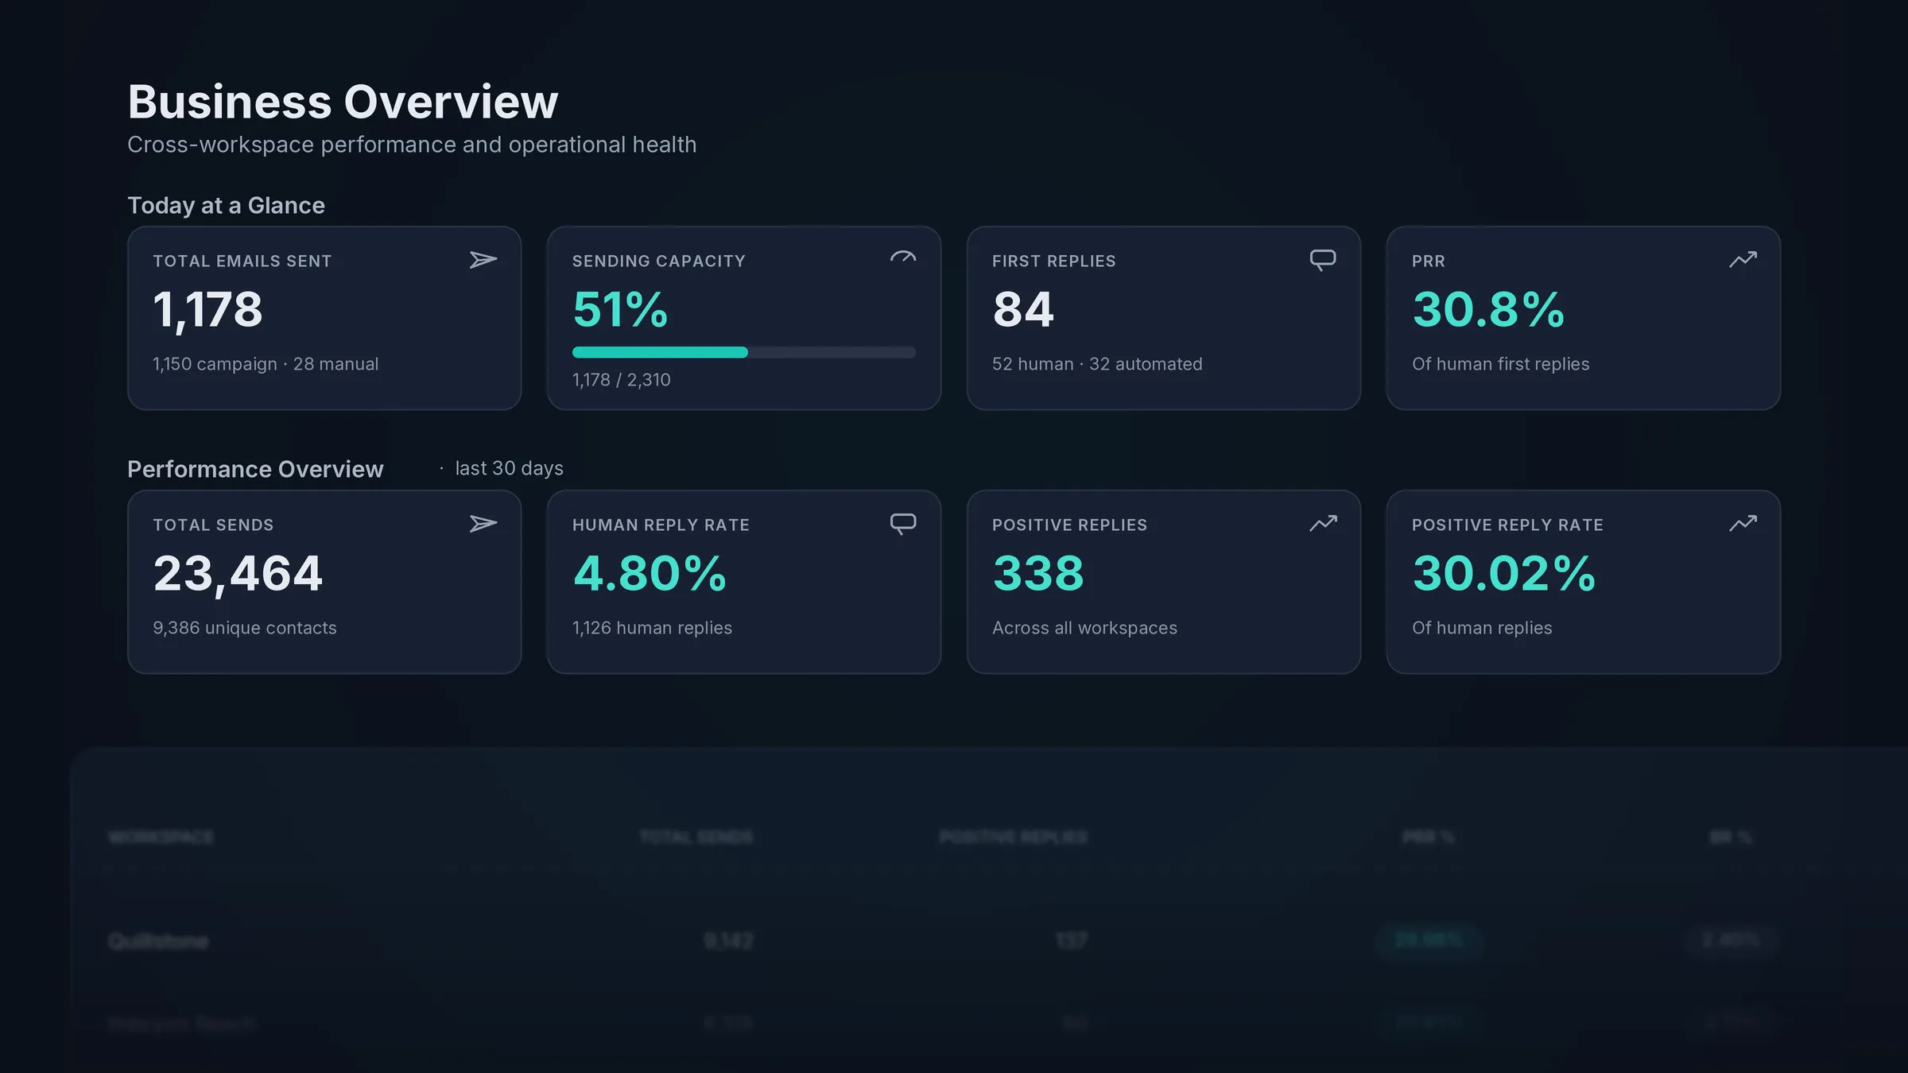Click the 4.80% human reply rate value
Image resolution: width=1908 pixels, height=1073 pixels.
tap(650, 573)
